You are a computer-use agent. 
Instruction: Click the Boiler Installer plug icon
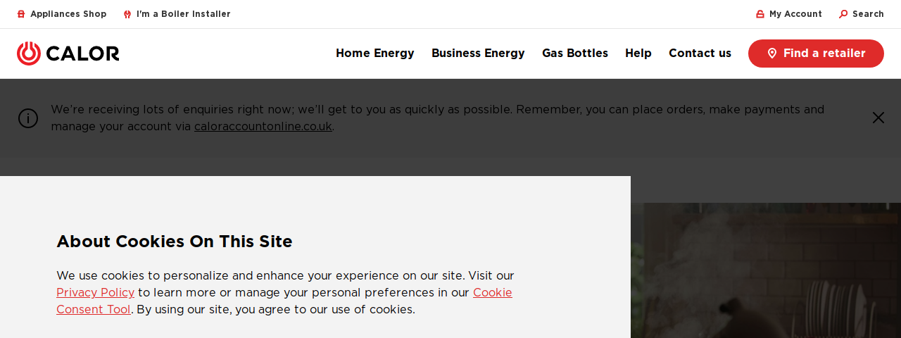click(127, 14)
